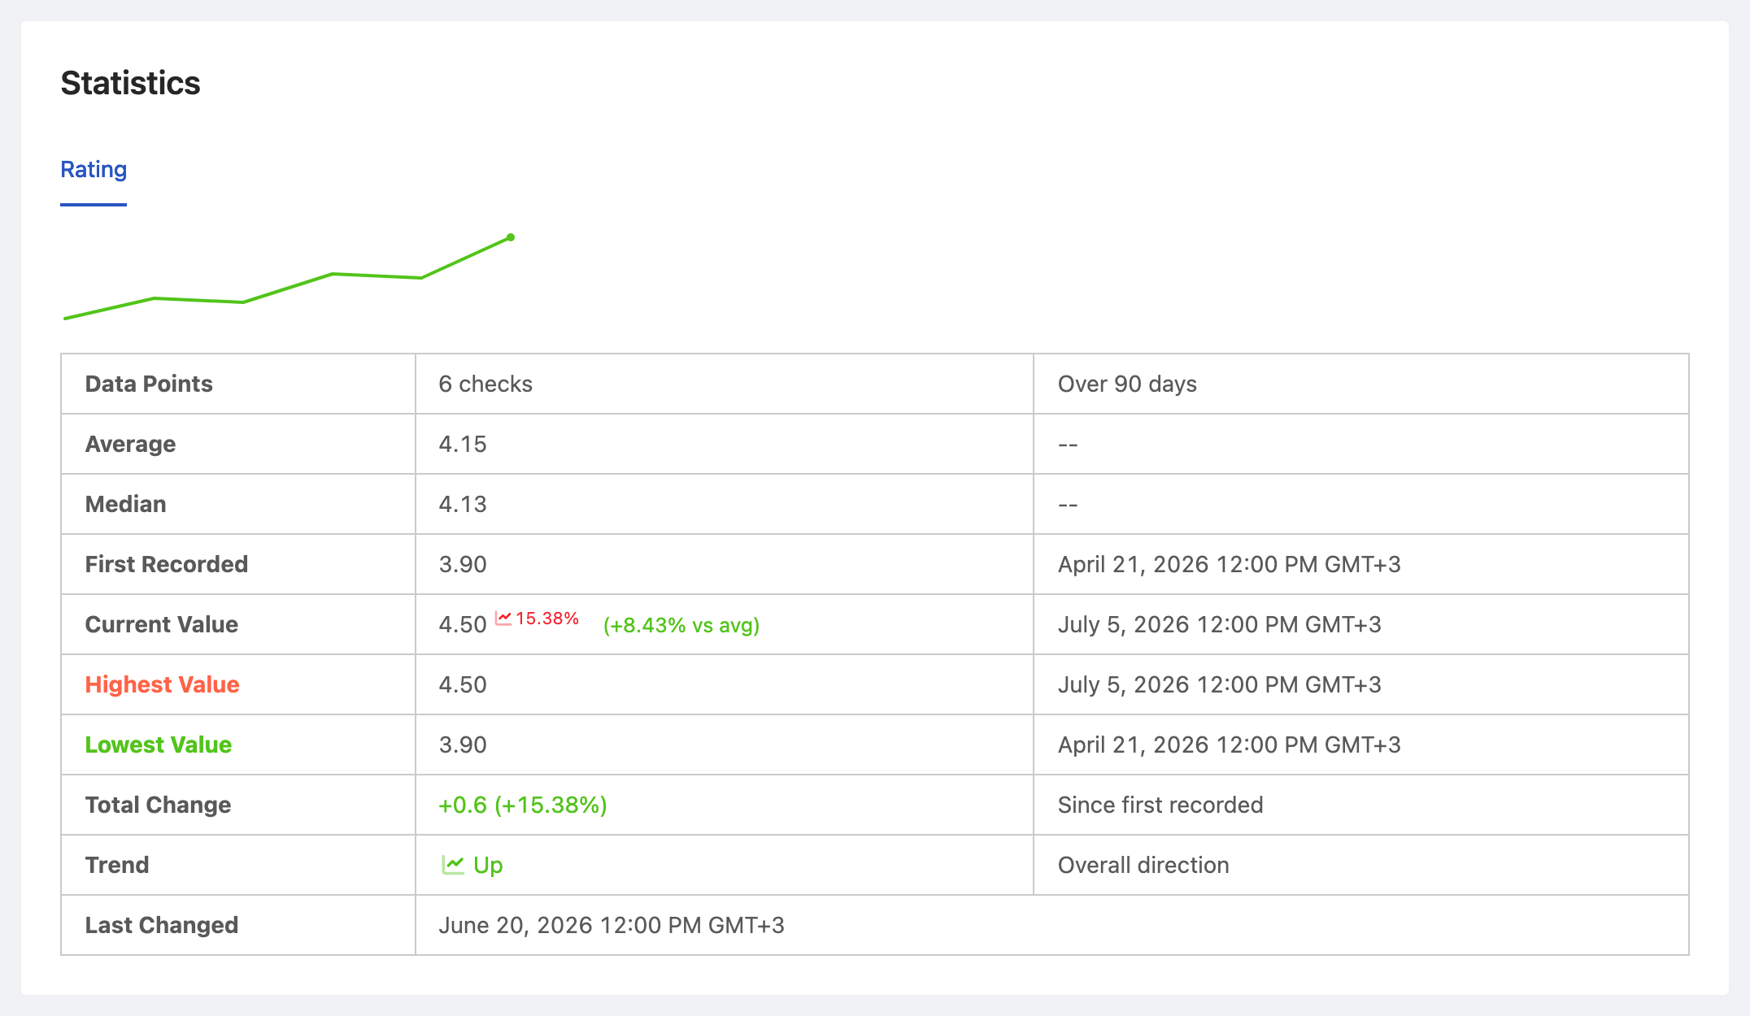Click the green Lowest Value label

tap(159, 745)
